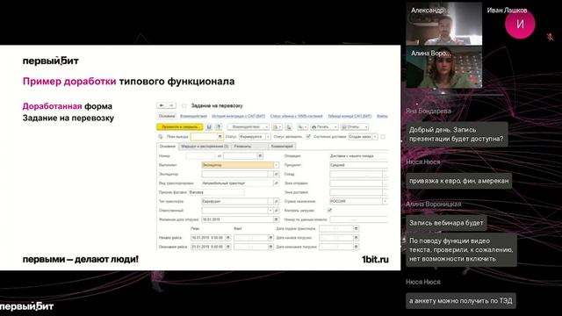The image size is (562, 316).
Task: Open the Печать dropdown menu
Action: (x=324, y=126)
